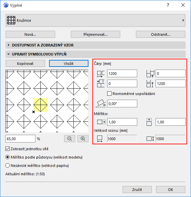Click the pattern rotation angle icon
Screen dimensions: 191x197
(101, 104)
